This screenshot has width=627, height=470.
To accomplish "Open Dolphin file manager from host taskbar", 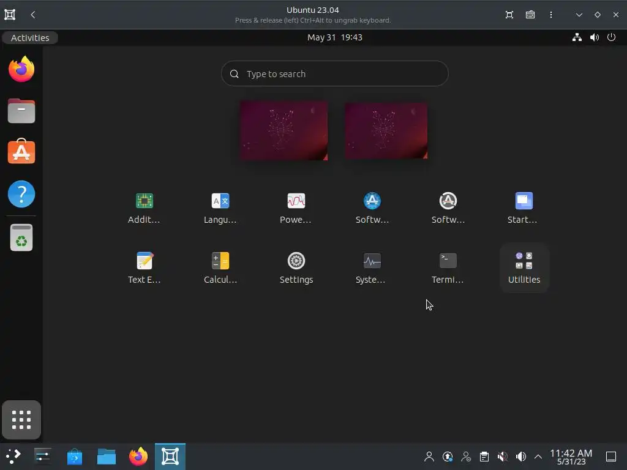I will tap(107, 457).
